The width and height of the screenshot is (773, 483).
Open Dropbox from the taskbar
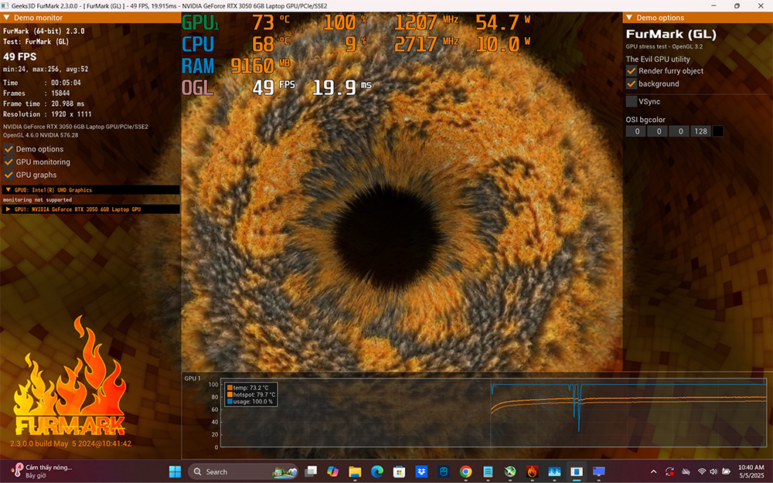point(421,471)
